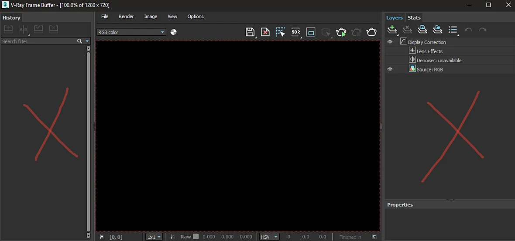Open the File menu
515x241 pixels.
pos(105,17)
